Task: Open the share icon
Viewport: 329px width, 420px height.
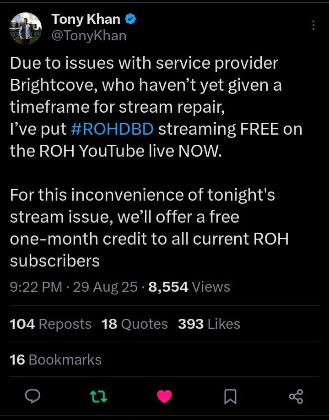Action: tap(296, 397)
